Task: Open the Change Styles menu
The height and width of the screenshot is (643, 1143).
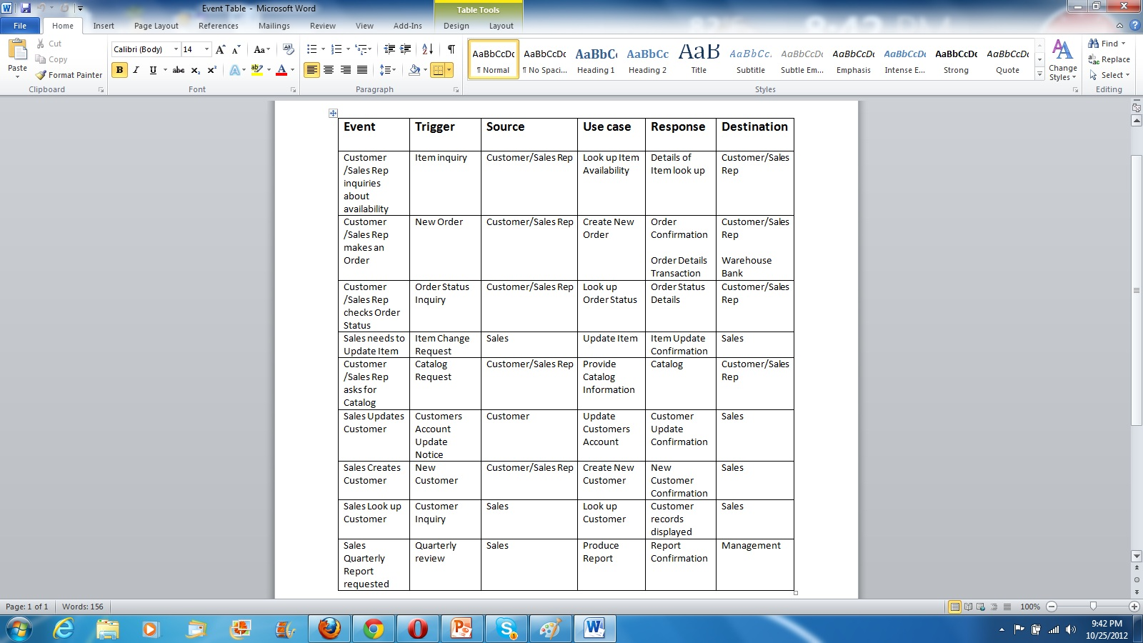Action: [1063, 61]
